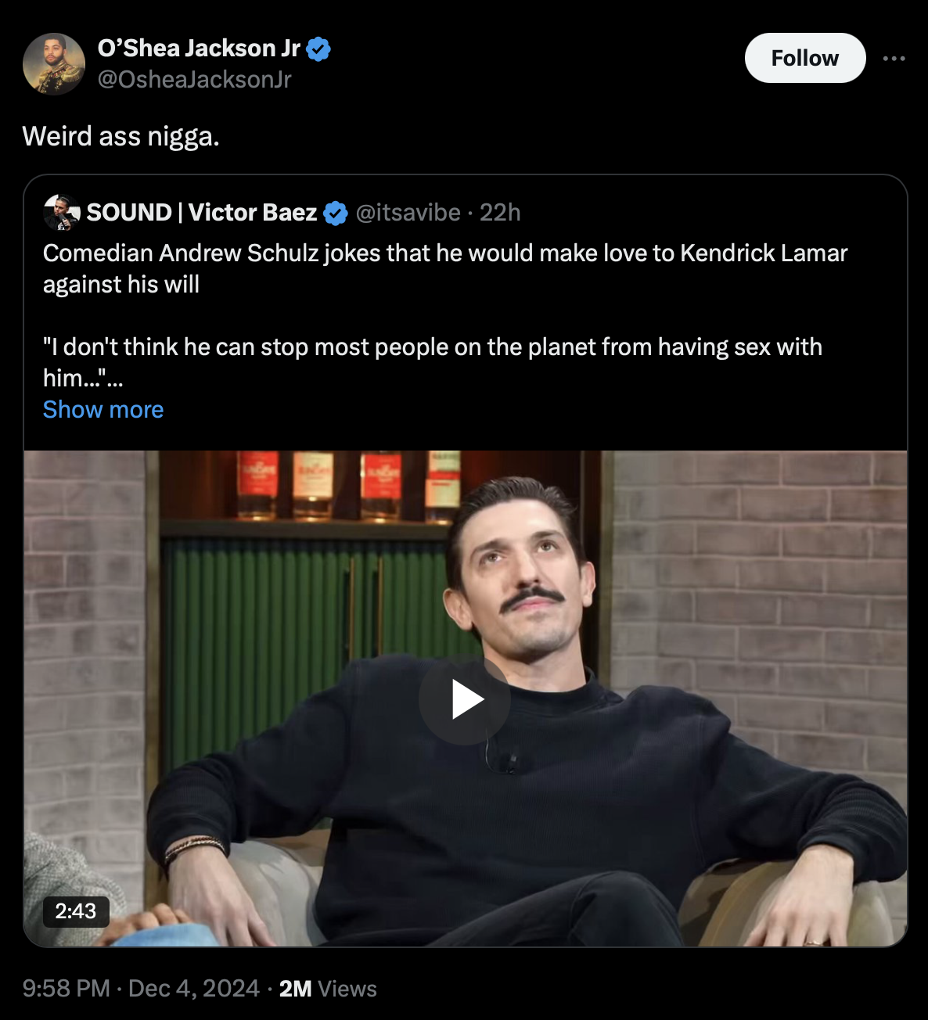Open the three-dot more options menu
Viewport: 928px width, 1020px height.
[894, 58]
